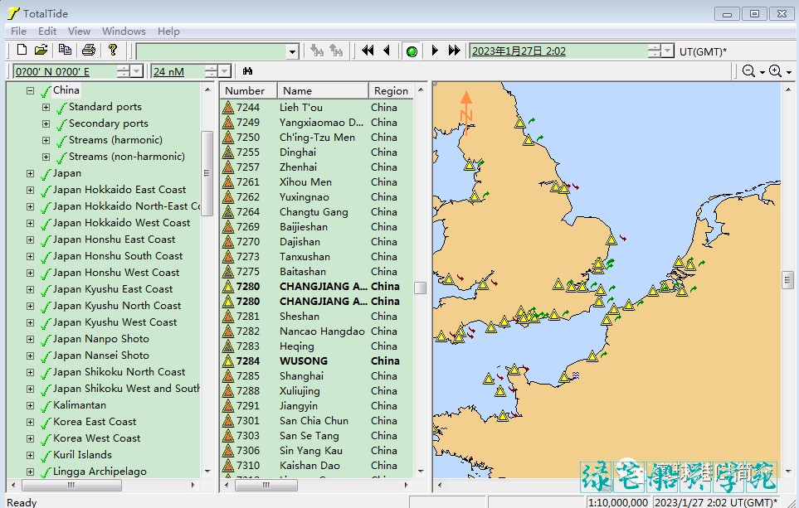The width and height of the screenshot is (799, 508).
Task: Open the date and time dropdown arrow
Action: [668, 51]
